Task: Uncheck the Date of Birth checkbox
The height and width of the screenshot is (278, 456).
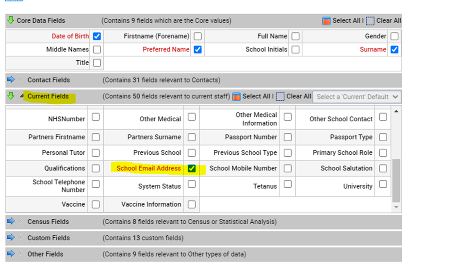Action: [97, 36]
